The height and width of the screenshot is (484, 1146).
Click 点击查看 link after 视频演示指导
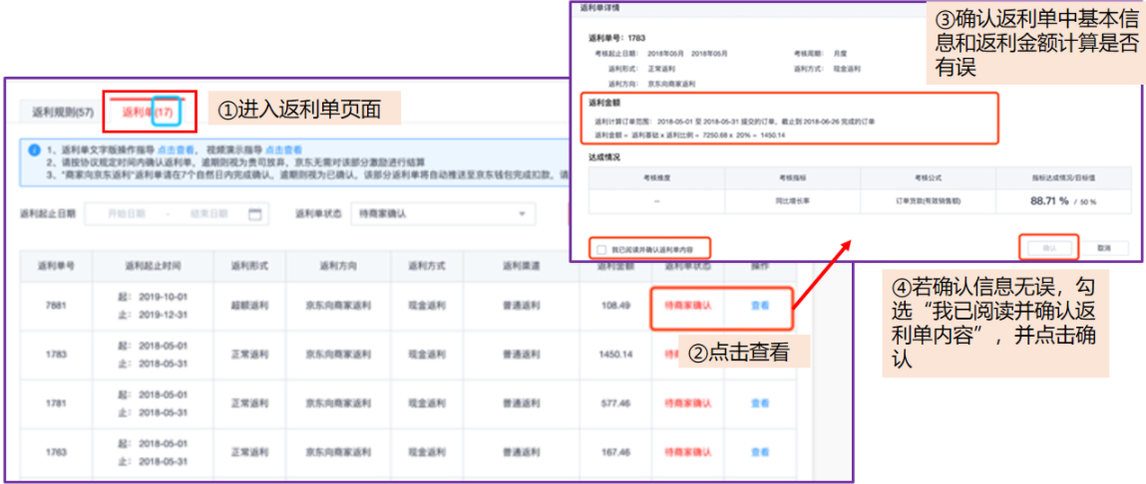click(283, 149)
